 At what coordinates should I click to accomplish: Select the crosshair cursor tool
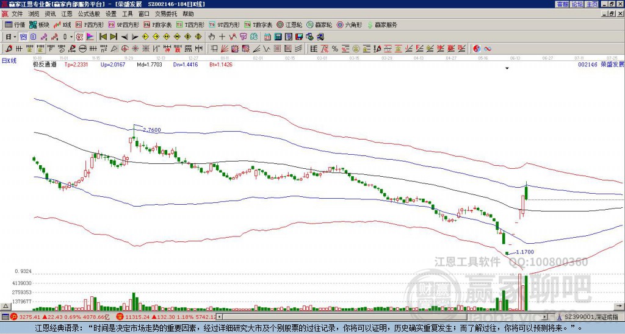[x=222, y=37]
